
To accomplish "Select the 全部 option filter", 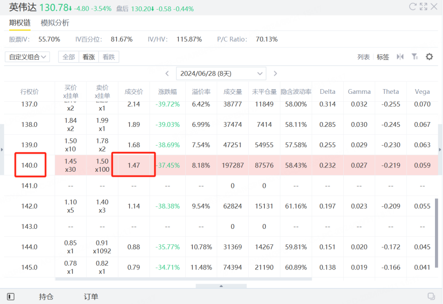I will click(69, 57).
